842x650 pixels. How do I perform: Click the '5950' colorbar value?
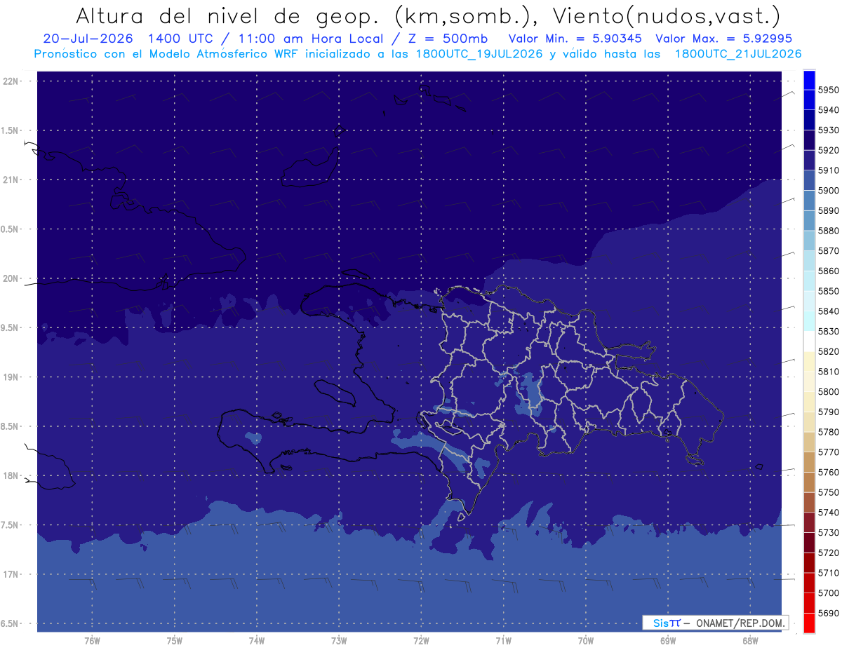(x=829, y=90)
